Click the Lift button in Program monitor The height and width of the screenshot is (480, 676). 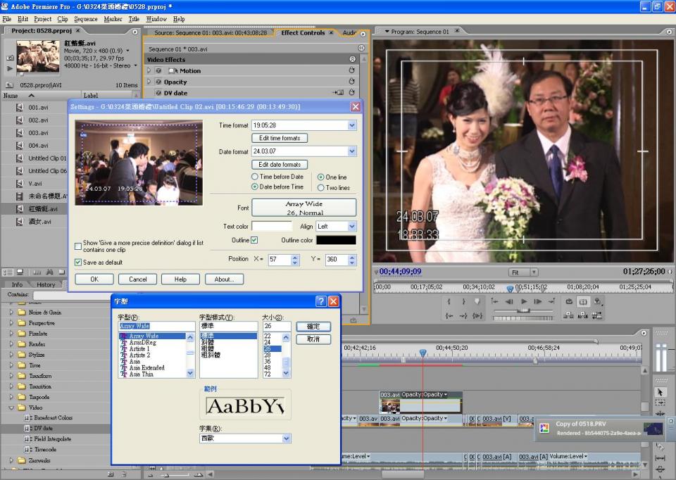click(569, 316)
